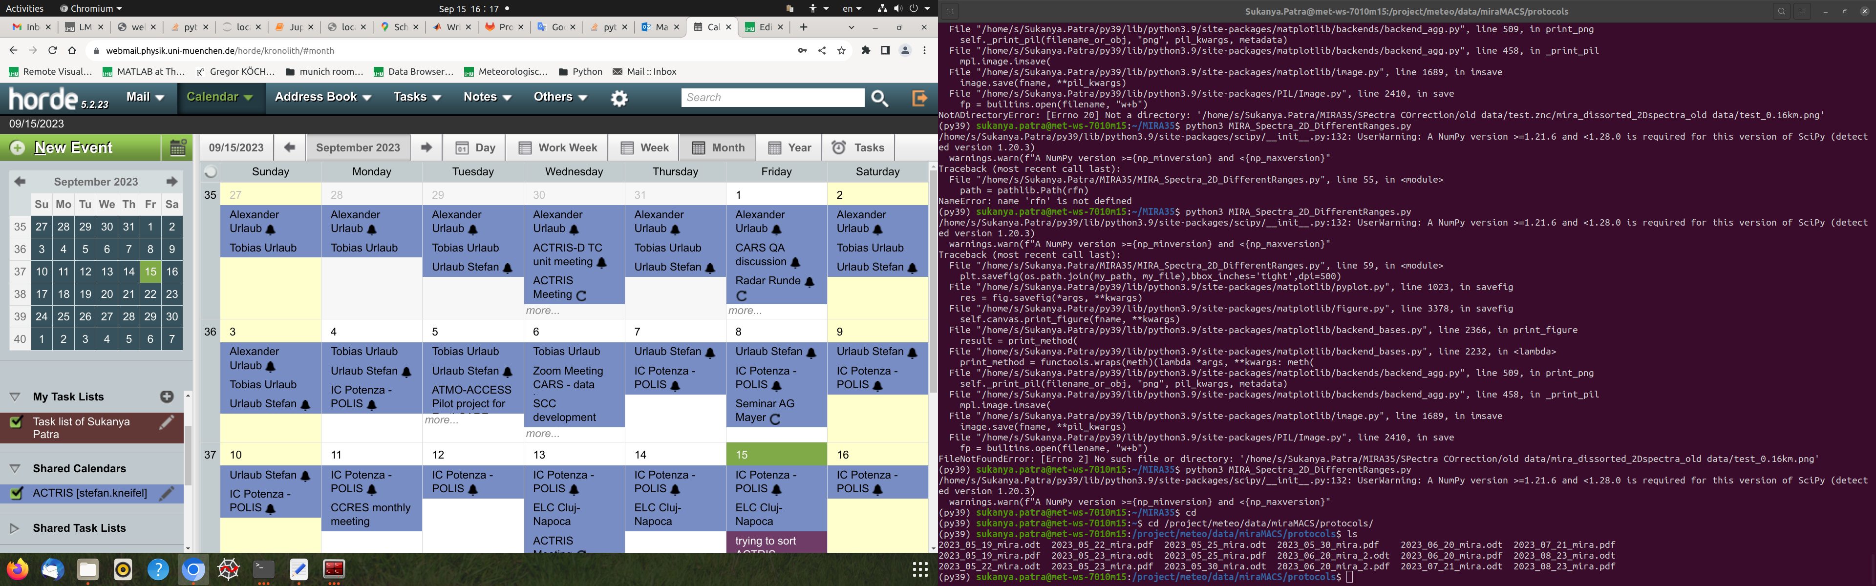This screenshot has height=586, width=1876.
Task: Open Firefox from the dock
Action: tap(18, 569)
